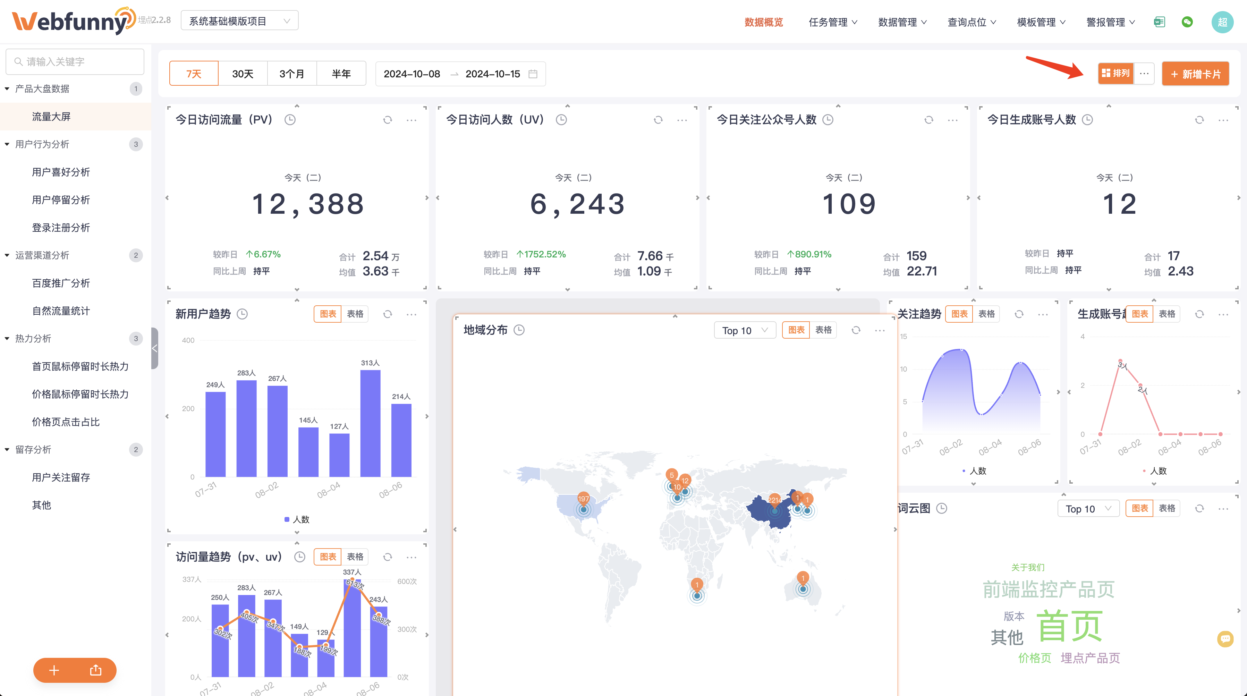Open the Top 10 dropdown in 地域分布
This screenshot has height=696, width=1247.
[x=745, y=330]
